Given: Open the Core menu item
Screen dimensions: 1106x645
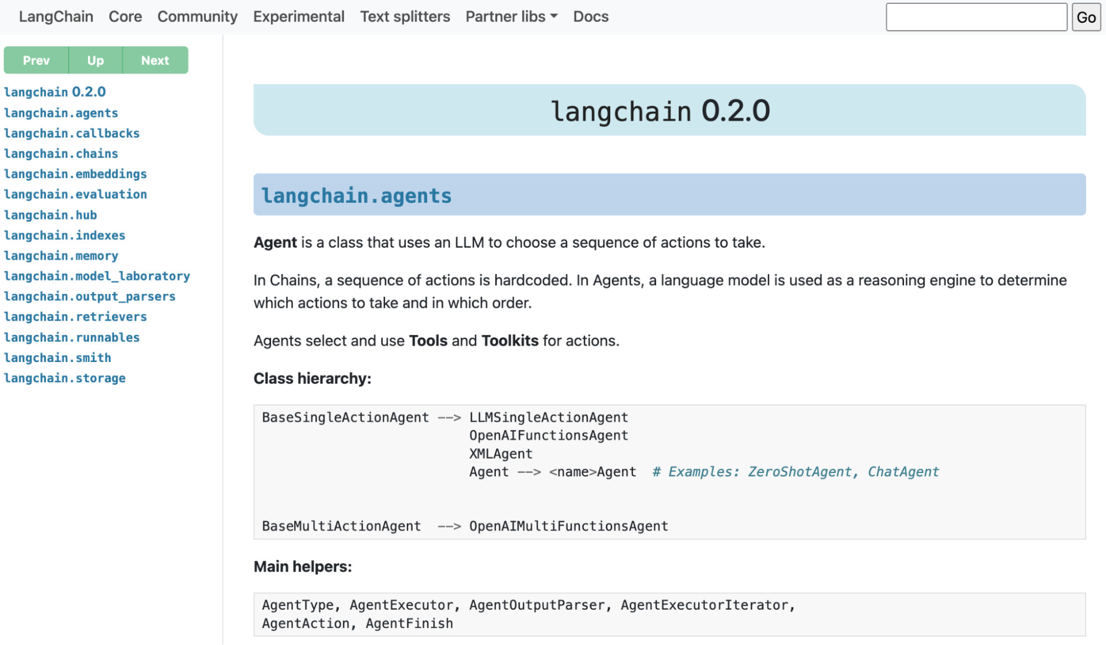Looking at the screenshot, I should coord(125,17).
